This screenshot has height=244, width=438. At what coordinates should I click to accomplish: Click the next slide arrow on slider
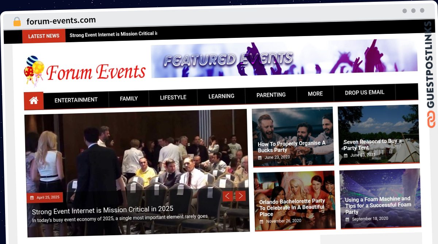click(240, 196)
